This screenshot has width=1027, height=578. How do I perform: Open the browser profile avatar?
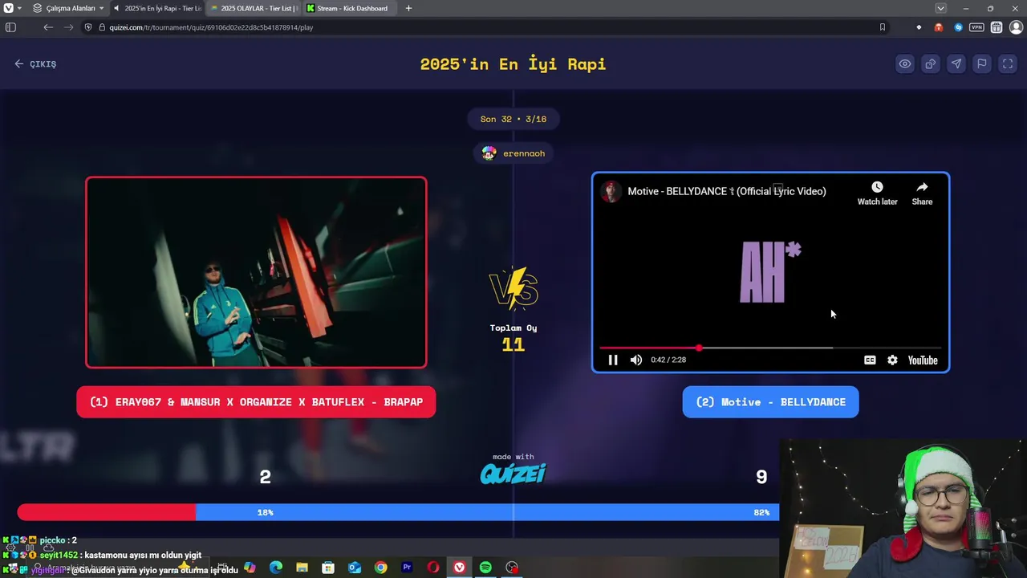click(1016, 27)
